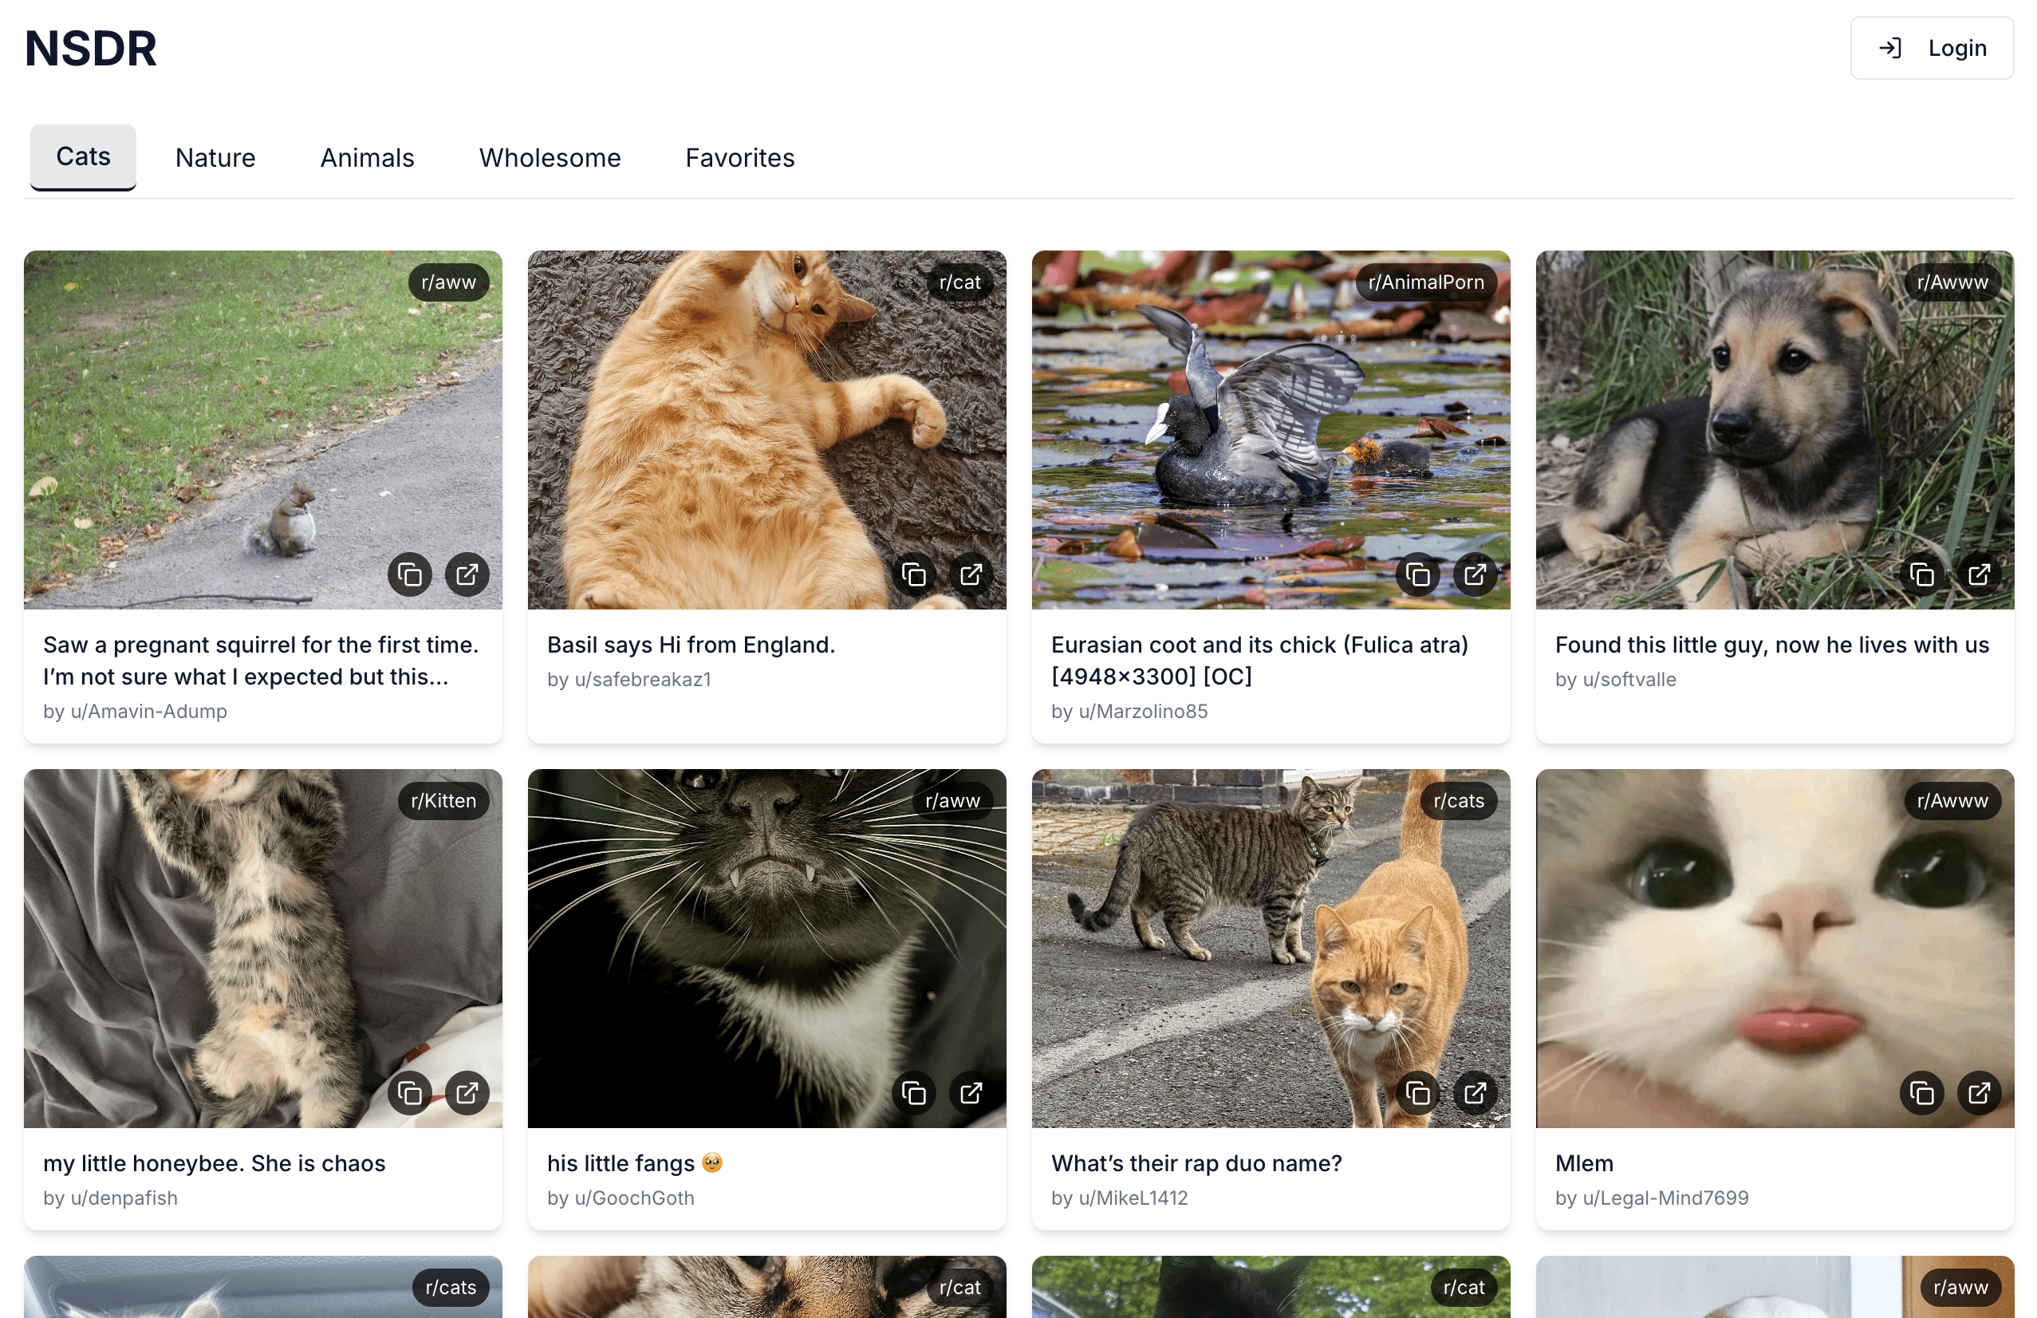This screenshot has height=1318, width=2037.
Task: Open the Wholesome tab
Action: (550, 157)
